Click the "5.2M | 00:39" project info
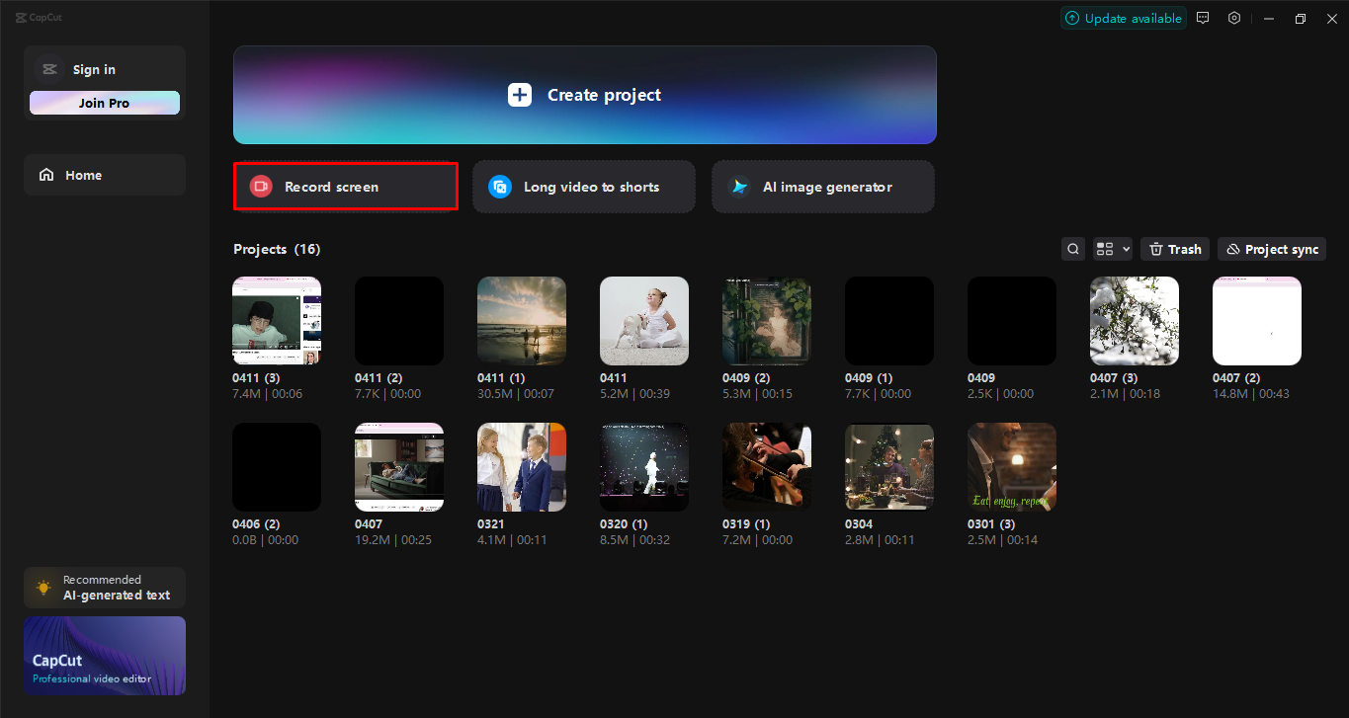 coord(634,394)
